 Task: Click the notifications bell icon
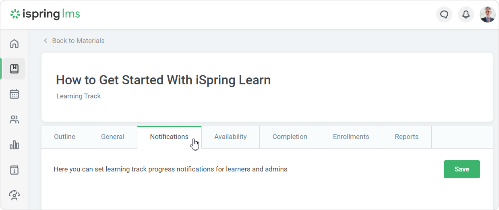466,15
